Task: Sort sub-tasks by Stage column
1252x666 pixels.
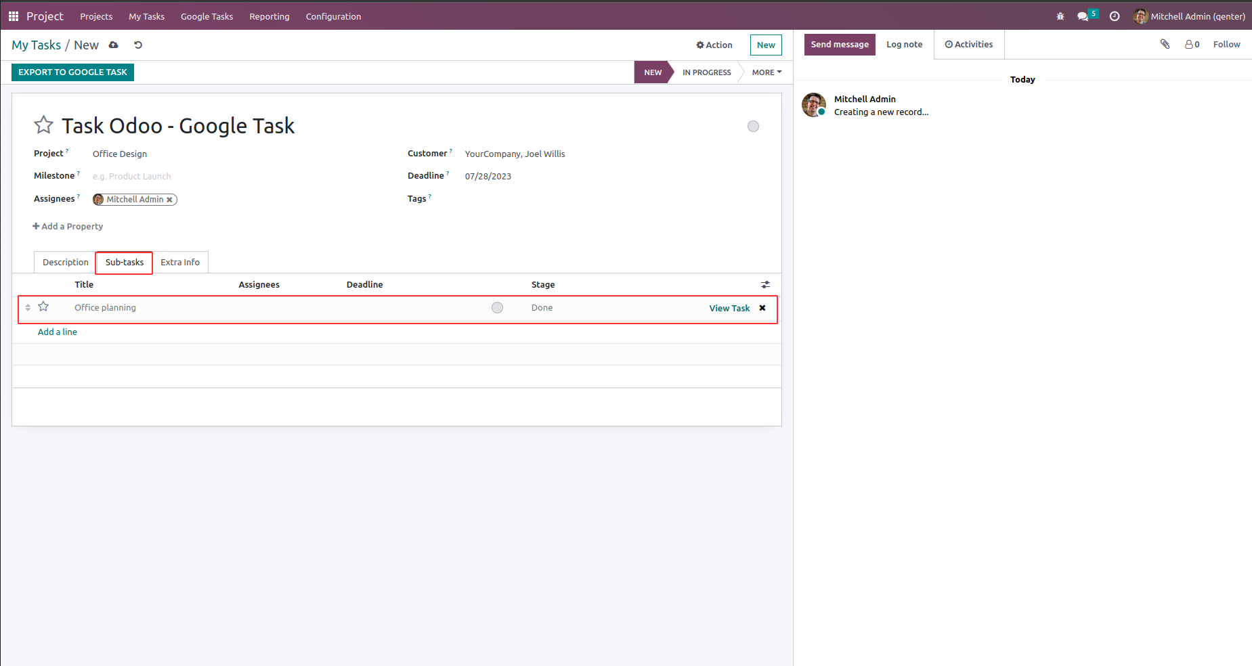Action: [543, 285]
